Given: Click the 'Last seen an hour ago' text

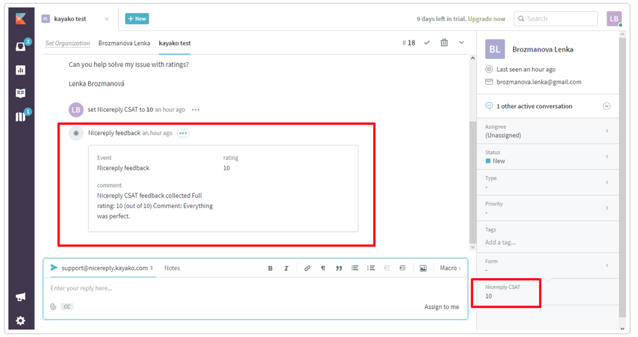Looking at the screenshot, I should pos(525,69).
